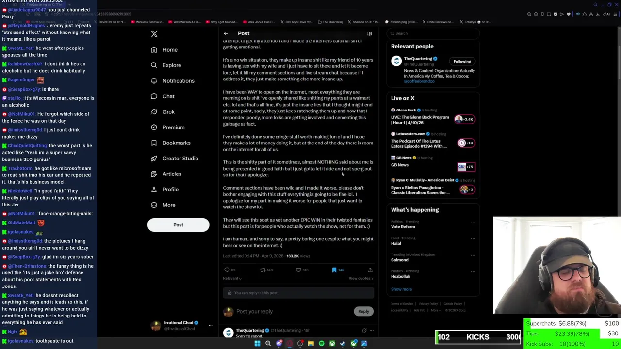The height and width of the screenshot is (349, 621).
Task: Open reader view icon in Post header
Action: pos(369,33)
